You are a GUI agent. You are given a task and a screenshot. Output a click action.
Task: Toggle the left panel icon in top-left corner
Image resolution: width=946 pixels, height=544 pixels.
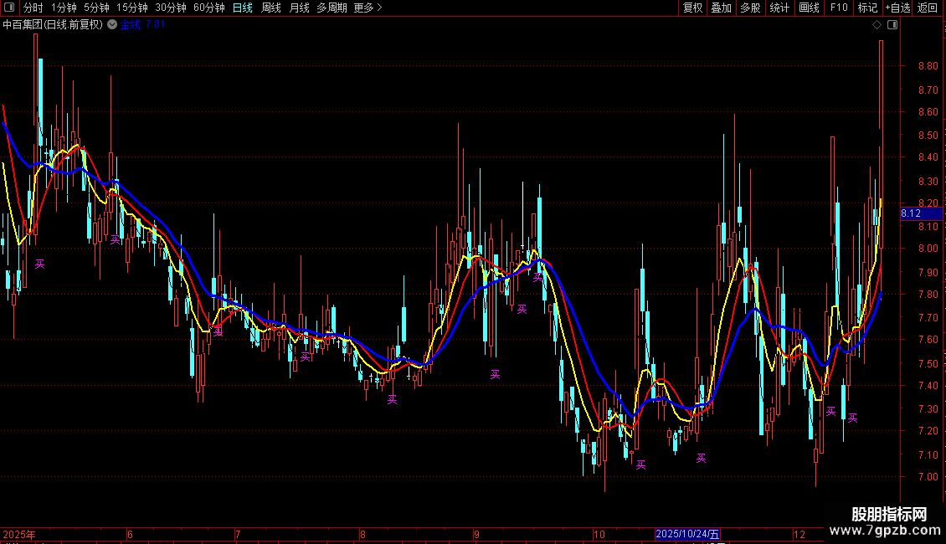click(8, 8)
